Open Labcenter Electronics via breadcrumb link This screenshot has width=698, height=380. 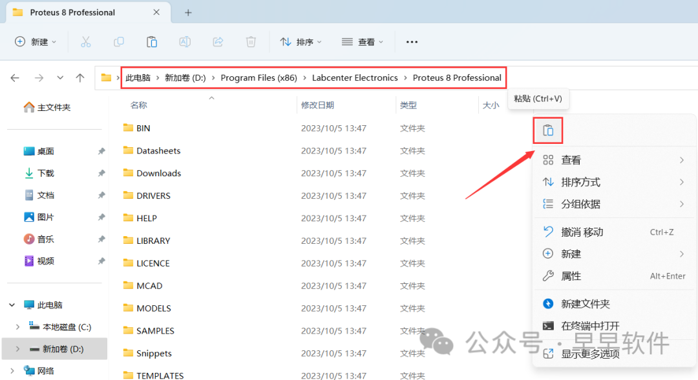(355, 77)
